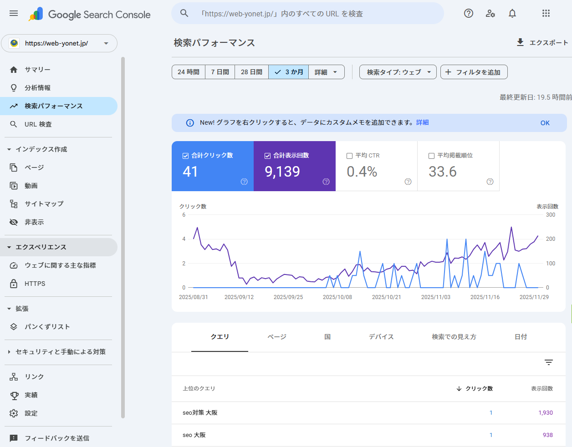Switch to the デバイス tab
572x447 pixels.
pos(381,337)
